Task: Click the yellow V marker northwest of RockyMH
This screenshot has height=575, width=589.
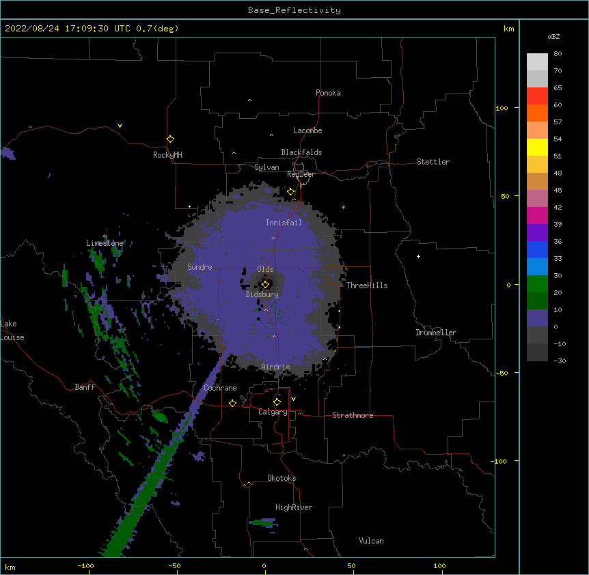Action: coord(120,126)
